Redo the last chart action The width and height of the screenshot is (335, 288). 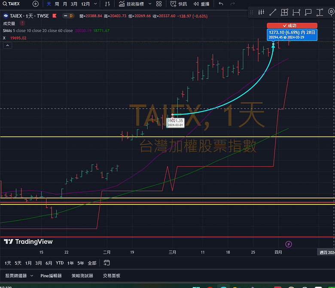[x=232, y=4]
